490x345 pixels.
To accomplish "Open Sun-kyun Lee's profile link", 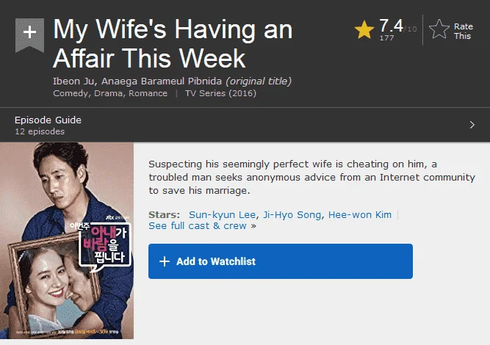I will [x=222, y=215].
